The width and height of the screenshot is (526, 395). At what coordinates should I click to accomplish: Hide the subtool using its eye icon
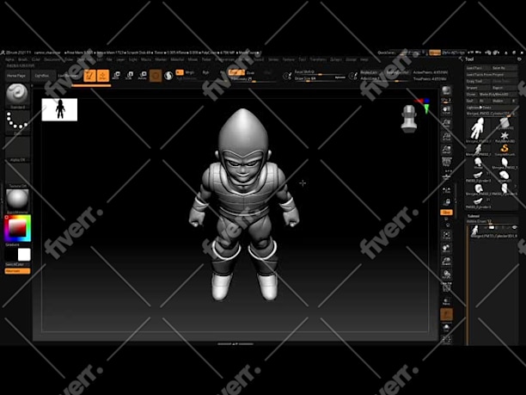[x=514, y=227]
